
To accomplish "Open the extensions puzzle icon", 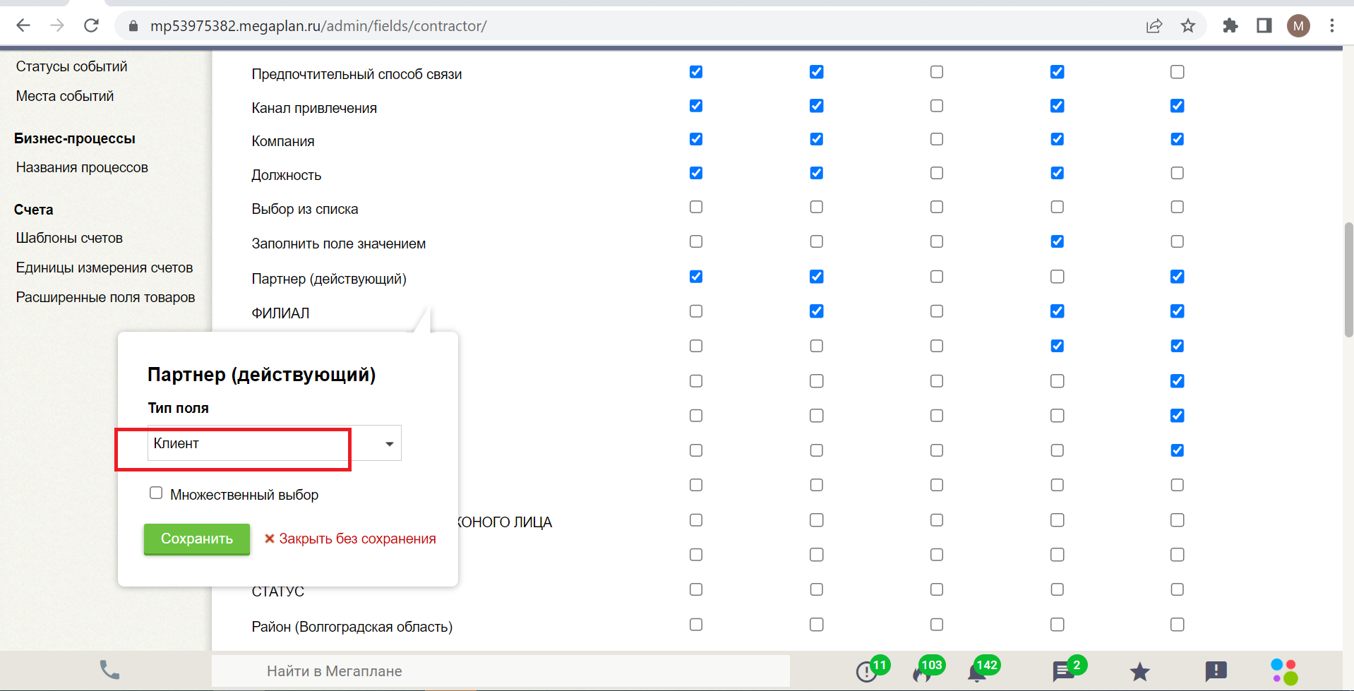I will click(x=1230, y=26).
